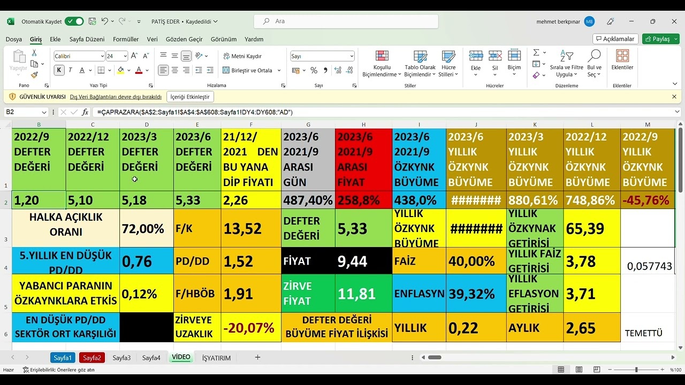Select the Format Painter brush icon
This screenshot has width=685, height=385.
34,75
